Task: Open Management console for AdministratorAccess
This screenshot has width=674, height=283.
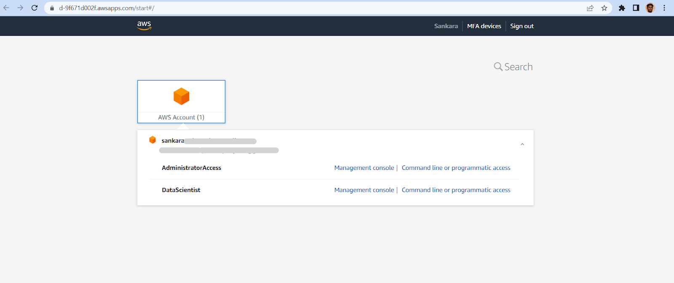Action: (x=364, y=168)
